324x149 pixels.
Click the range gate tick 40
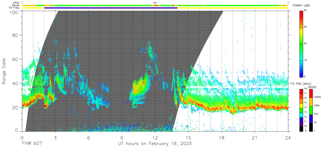[x=16, y=83]
